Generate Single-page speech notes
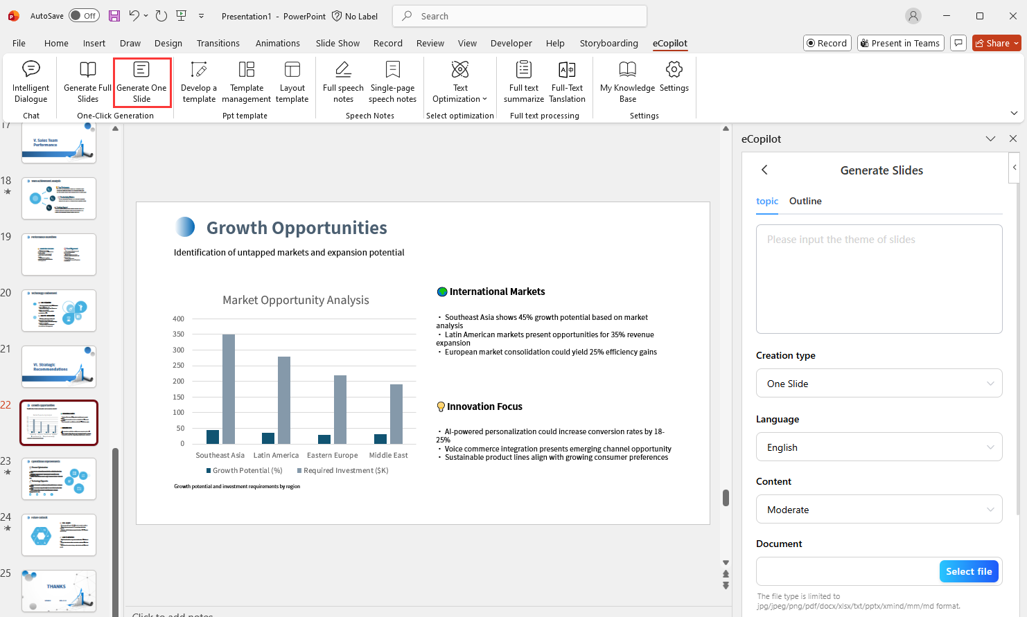1027x617 pixels. (x=392, y=82)
